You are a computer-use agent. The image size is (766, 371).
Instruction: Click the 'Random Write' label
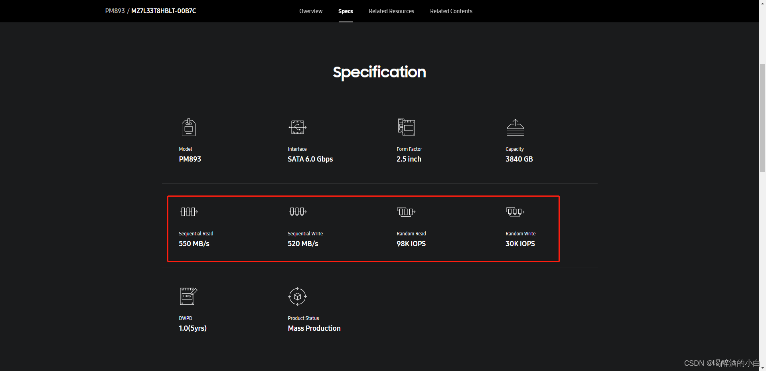(521, 234)
